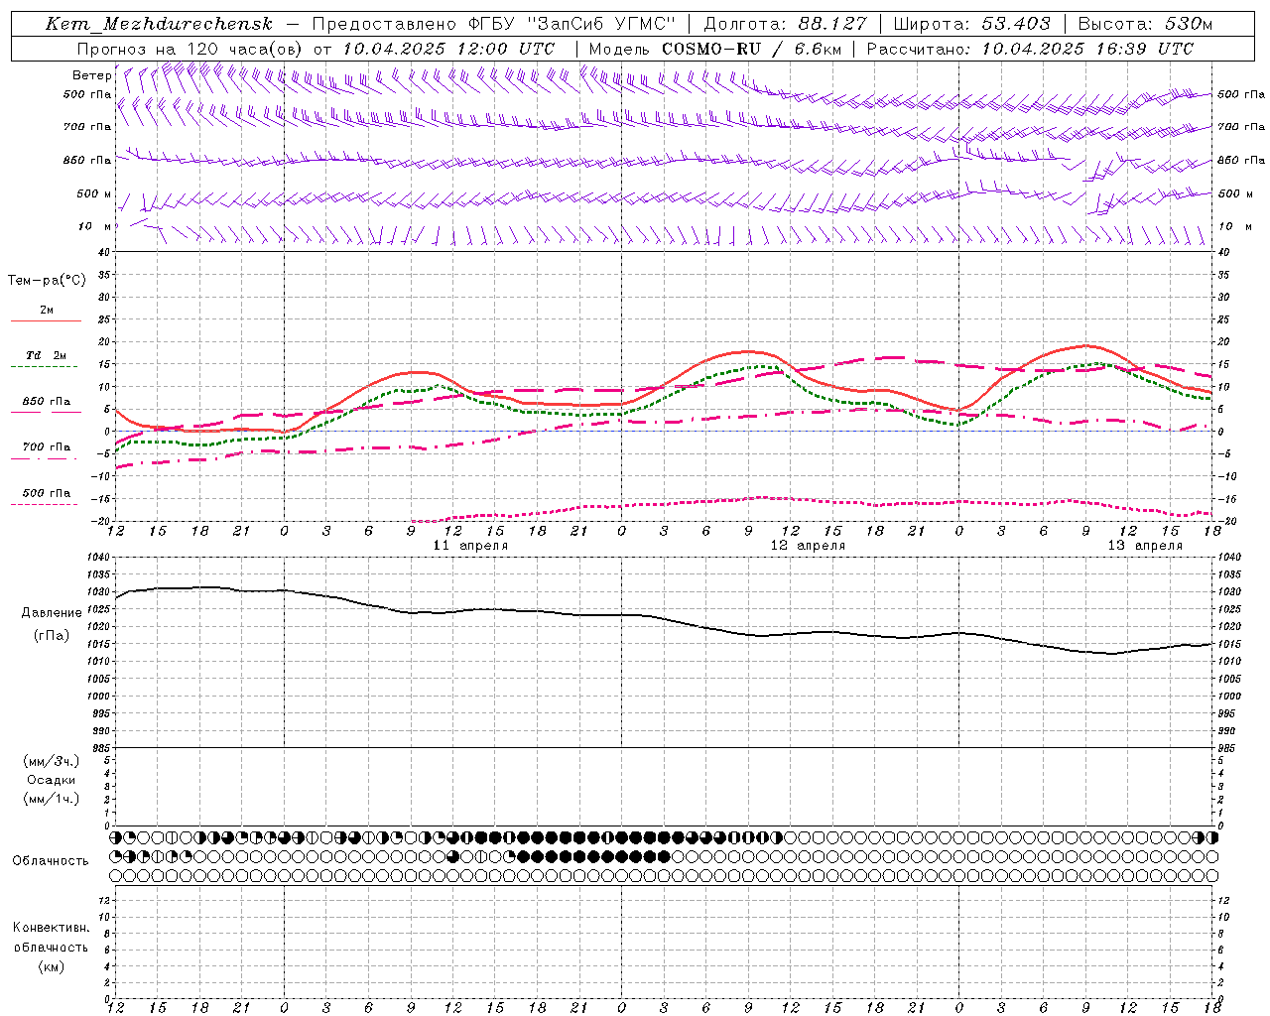Click the Модель COSMO-RU / 6.6км label
The height and width of the screenshot is (1016, 1270).
714,49
